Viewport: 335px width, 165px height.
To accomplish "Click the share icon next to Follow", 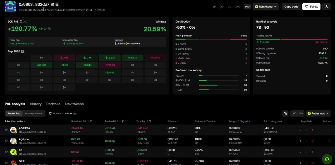I will click(326, 7).
